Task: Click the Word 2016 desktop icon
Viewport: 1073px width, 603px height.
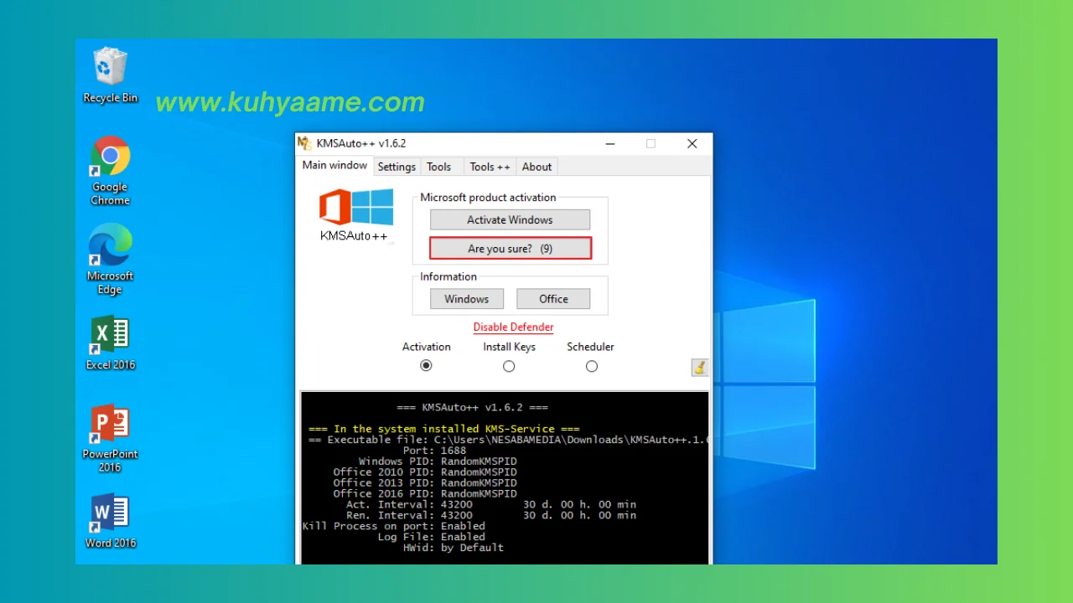Action: coord(110,521)
